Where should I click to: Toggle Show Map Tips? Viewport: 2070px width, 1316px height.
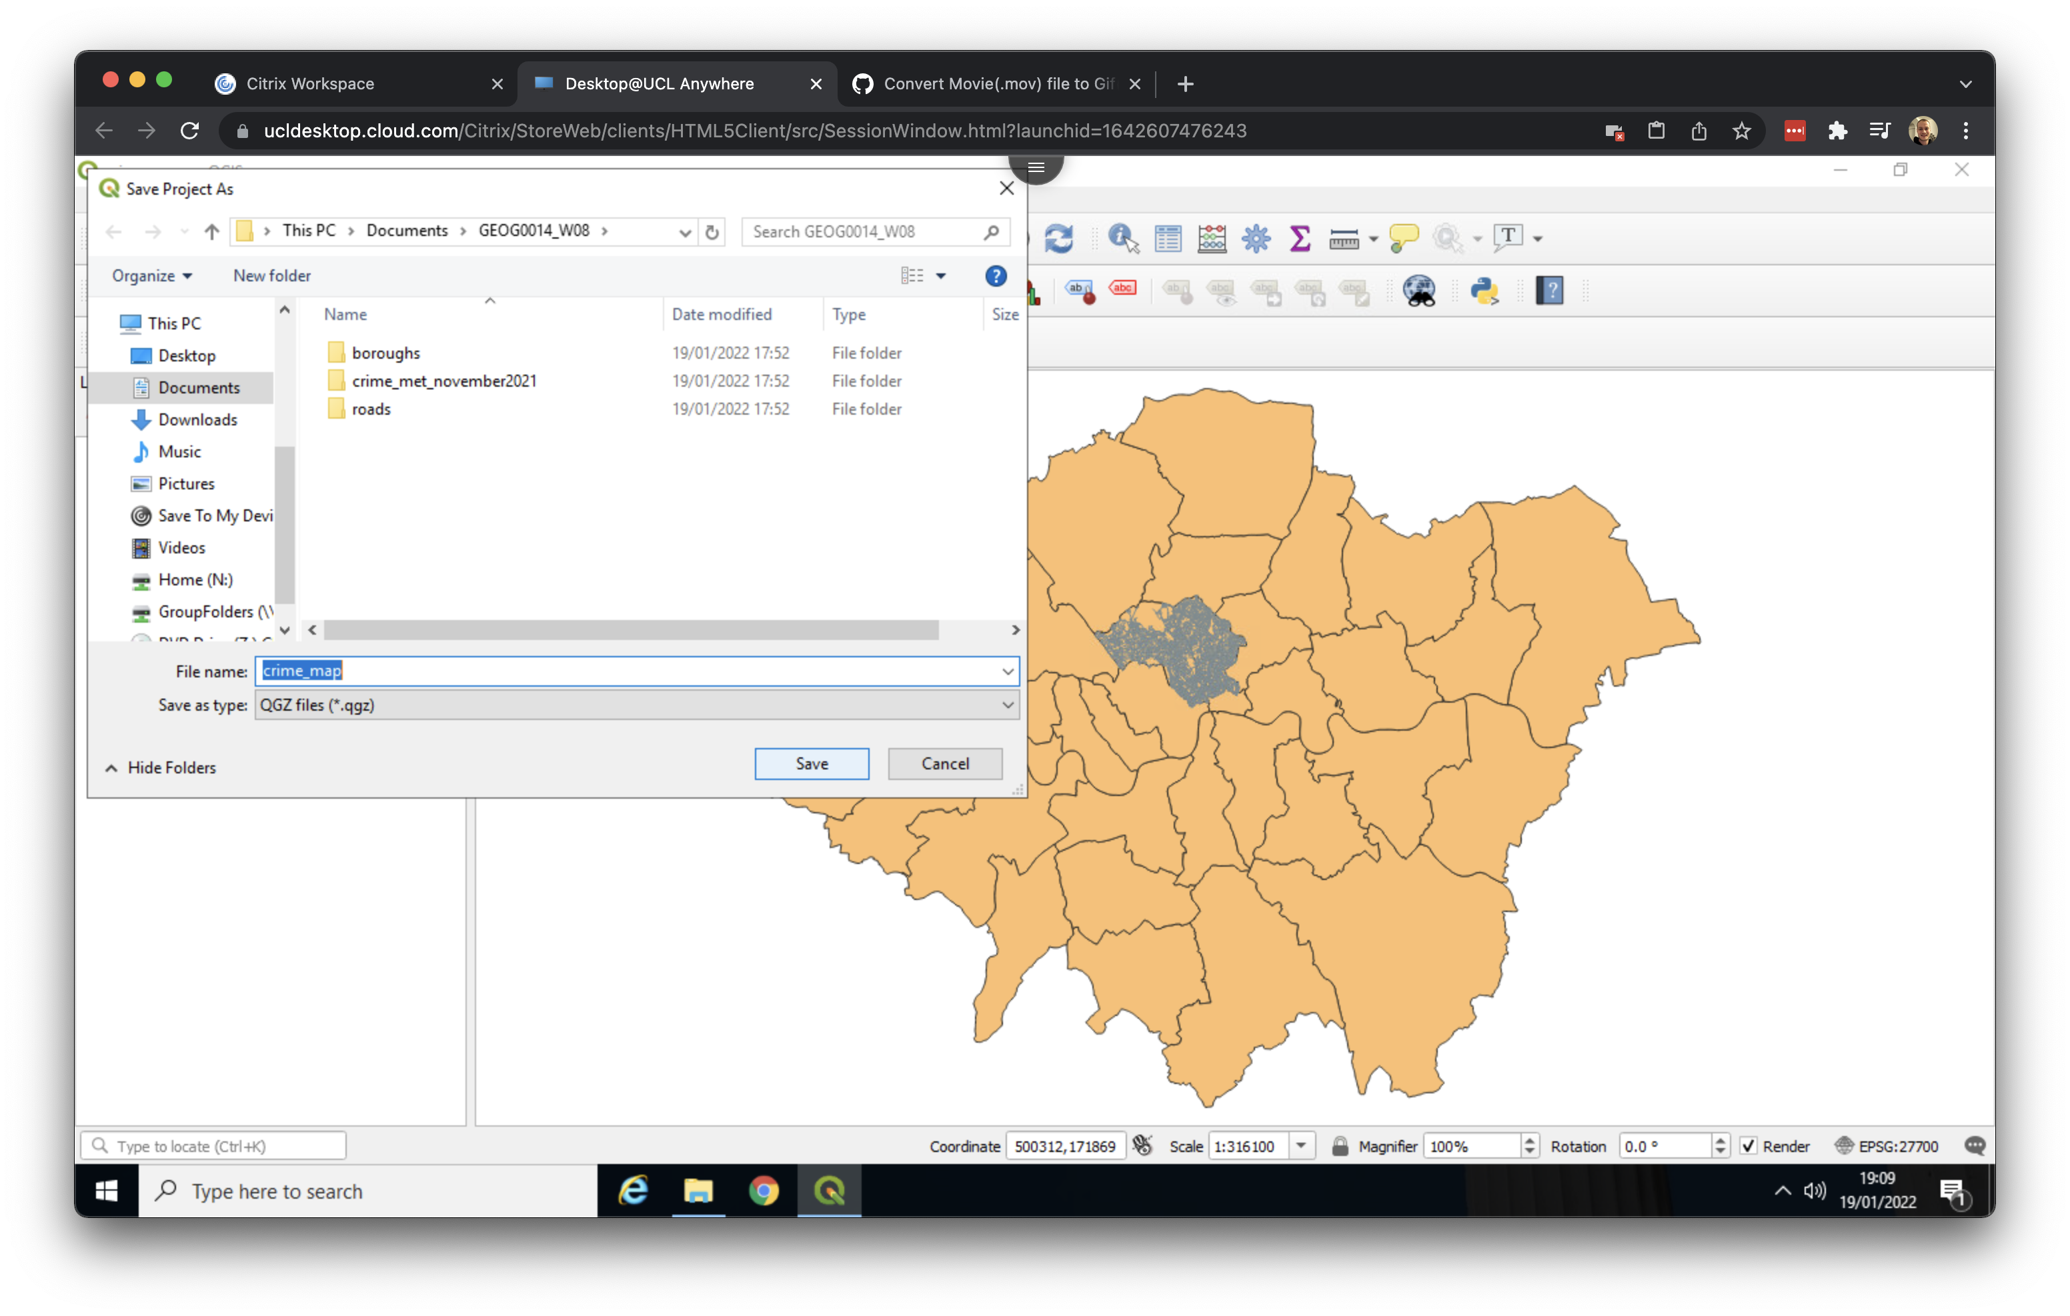pos(1403,238)
